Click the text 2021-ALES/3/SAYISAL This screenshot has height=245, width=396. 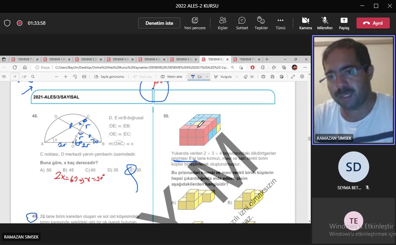[x=56, y=97]
